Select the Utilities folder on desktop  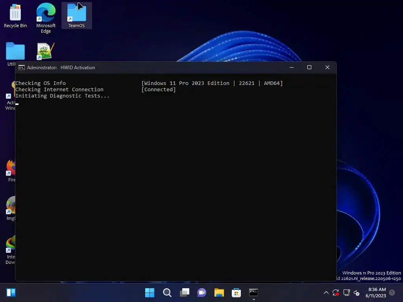[x=11, y=54]
